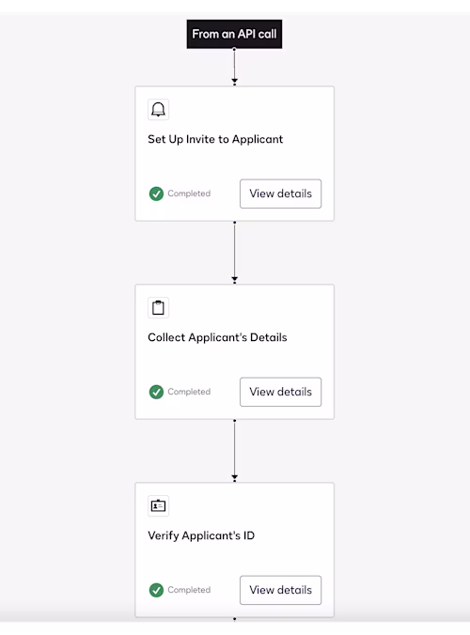
Task: Click green checkmark on Collect Applicant's Details card
Action: click(156, 392)
